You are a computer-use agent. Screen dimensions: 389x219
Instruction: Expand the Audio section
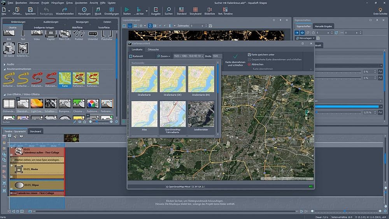coord(5,64)
